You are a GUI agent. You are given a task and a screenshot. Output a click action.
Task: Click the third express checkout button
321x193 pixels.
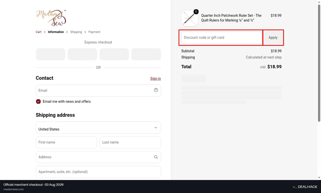[x=114, y=54]
